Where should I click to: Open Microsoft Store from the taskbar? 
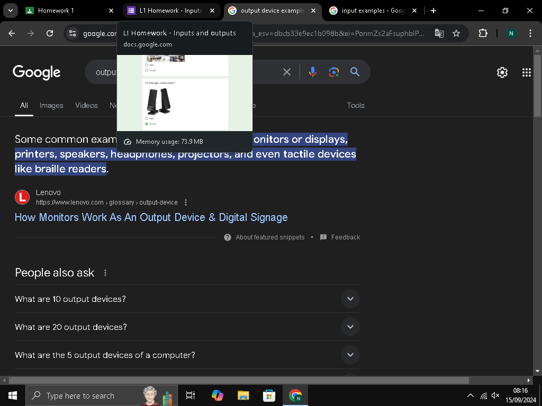269,395
